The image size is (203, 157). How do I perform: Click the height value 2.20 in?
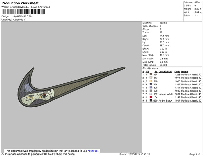click(x=198, y=9)
